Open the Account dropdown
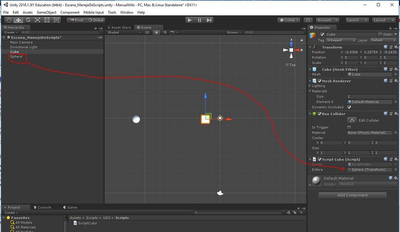The image size is (400, 232). [x=327, y=20]
